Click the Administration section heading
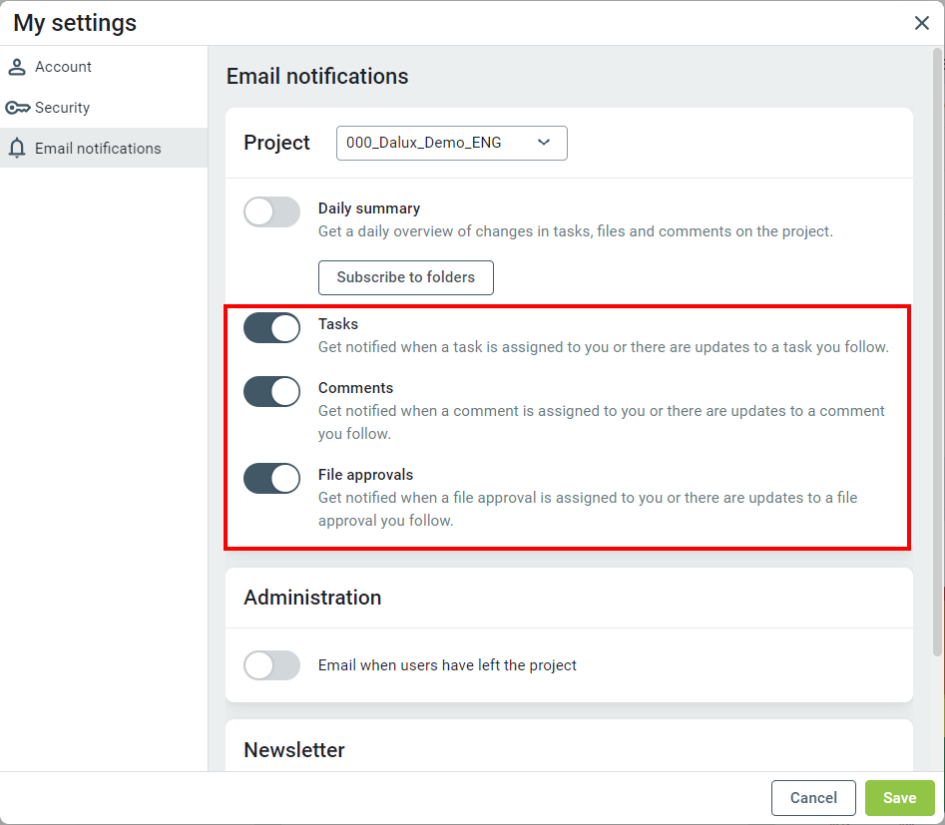Screen dimensions: 945x825 [312, 598]
